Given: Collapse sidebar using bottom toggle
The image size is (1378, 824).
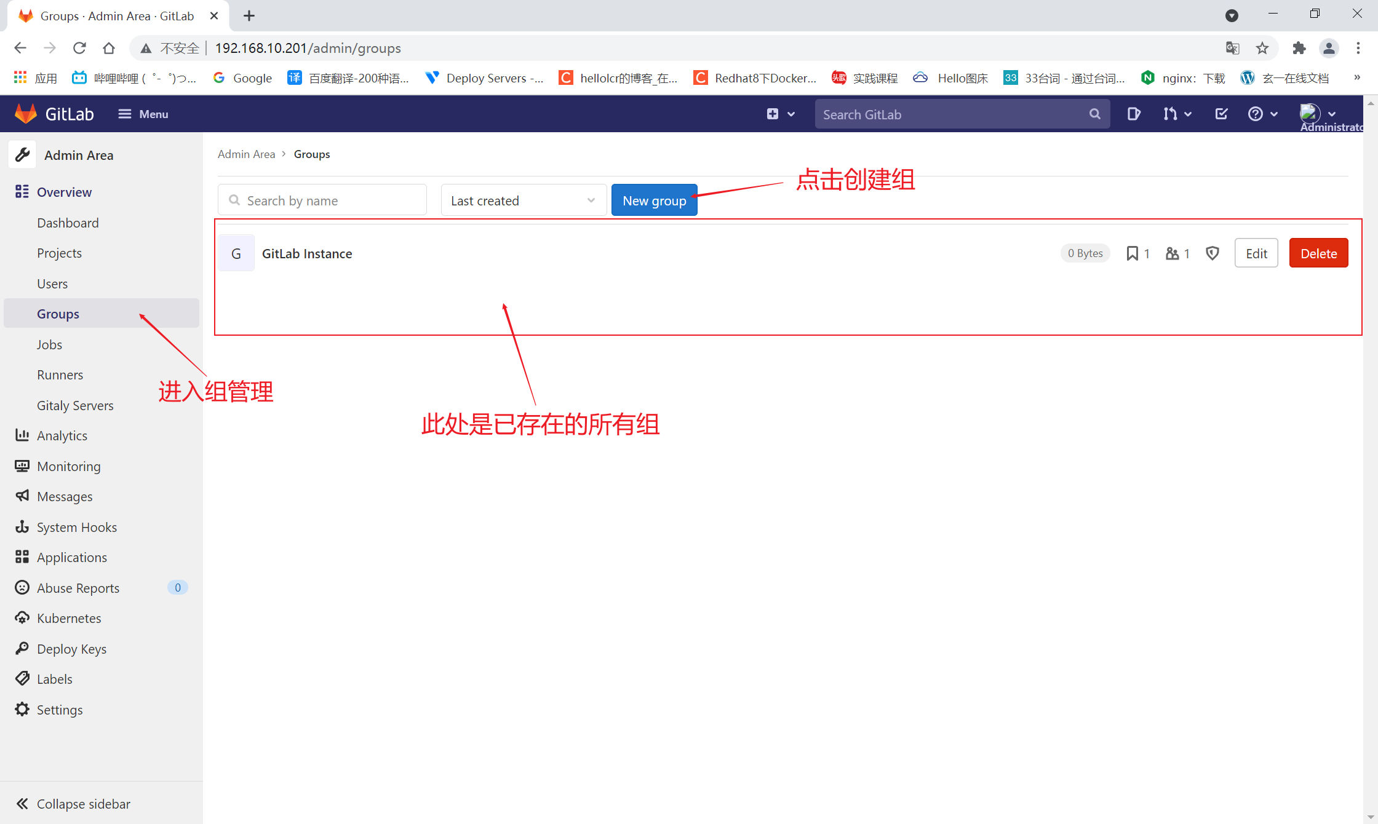Looking at the screenshot, I should click(73, 804).
